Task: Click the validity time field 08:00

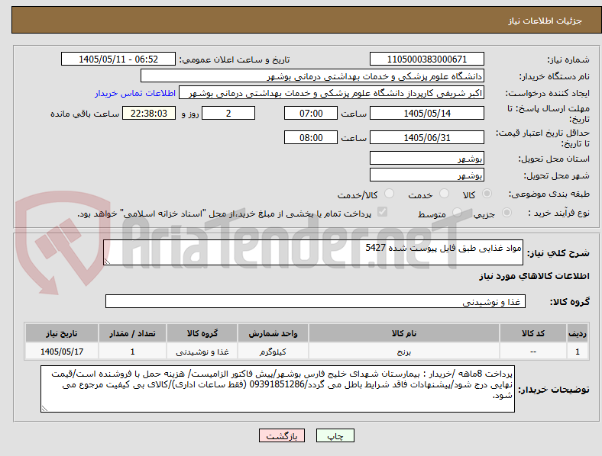Action: [x=311, y=137]
